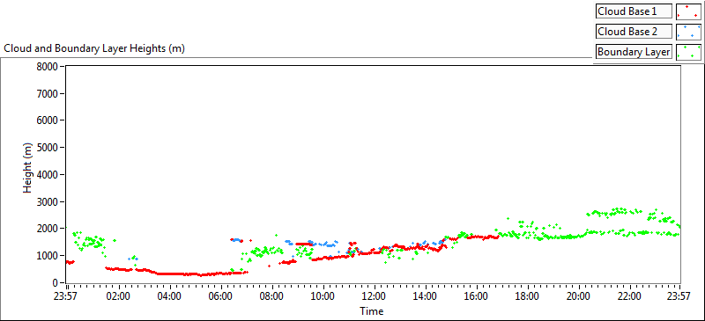Open the green Boundary Layer plot sample

click(688, 52)
